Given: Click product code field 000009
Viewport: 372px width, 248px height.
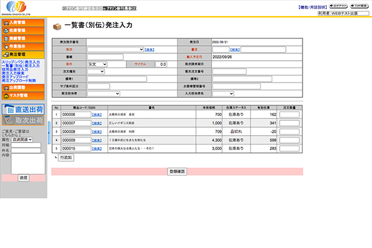Looking at the screenshot, I should (76, 140).
